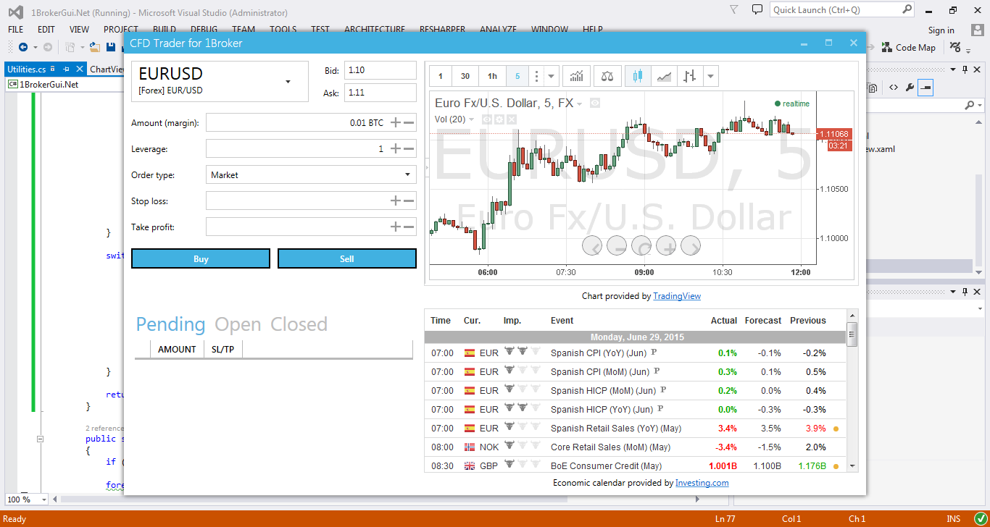Toggle visibility eye next to Euro Fx title

(595, 104)
